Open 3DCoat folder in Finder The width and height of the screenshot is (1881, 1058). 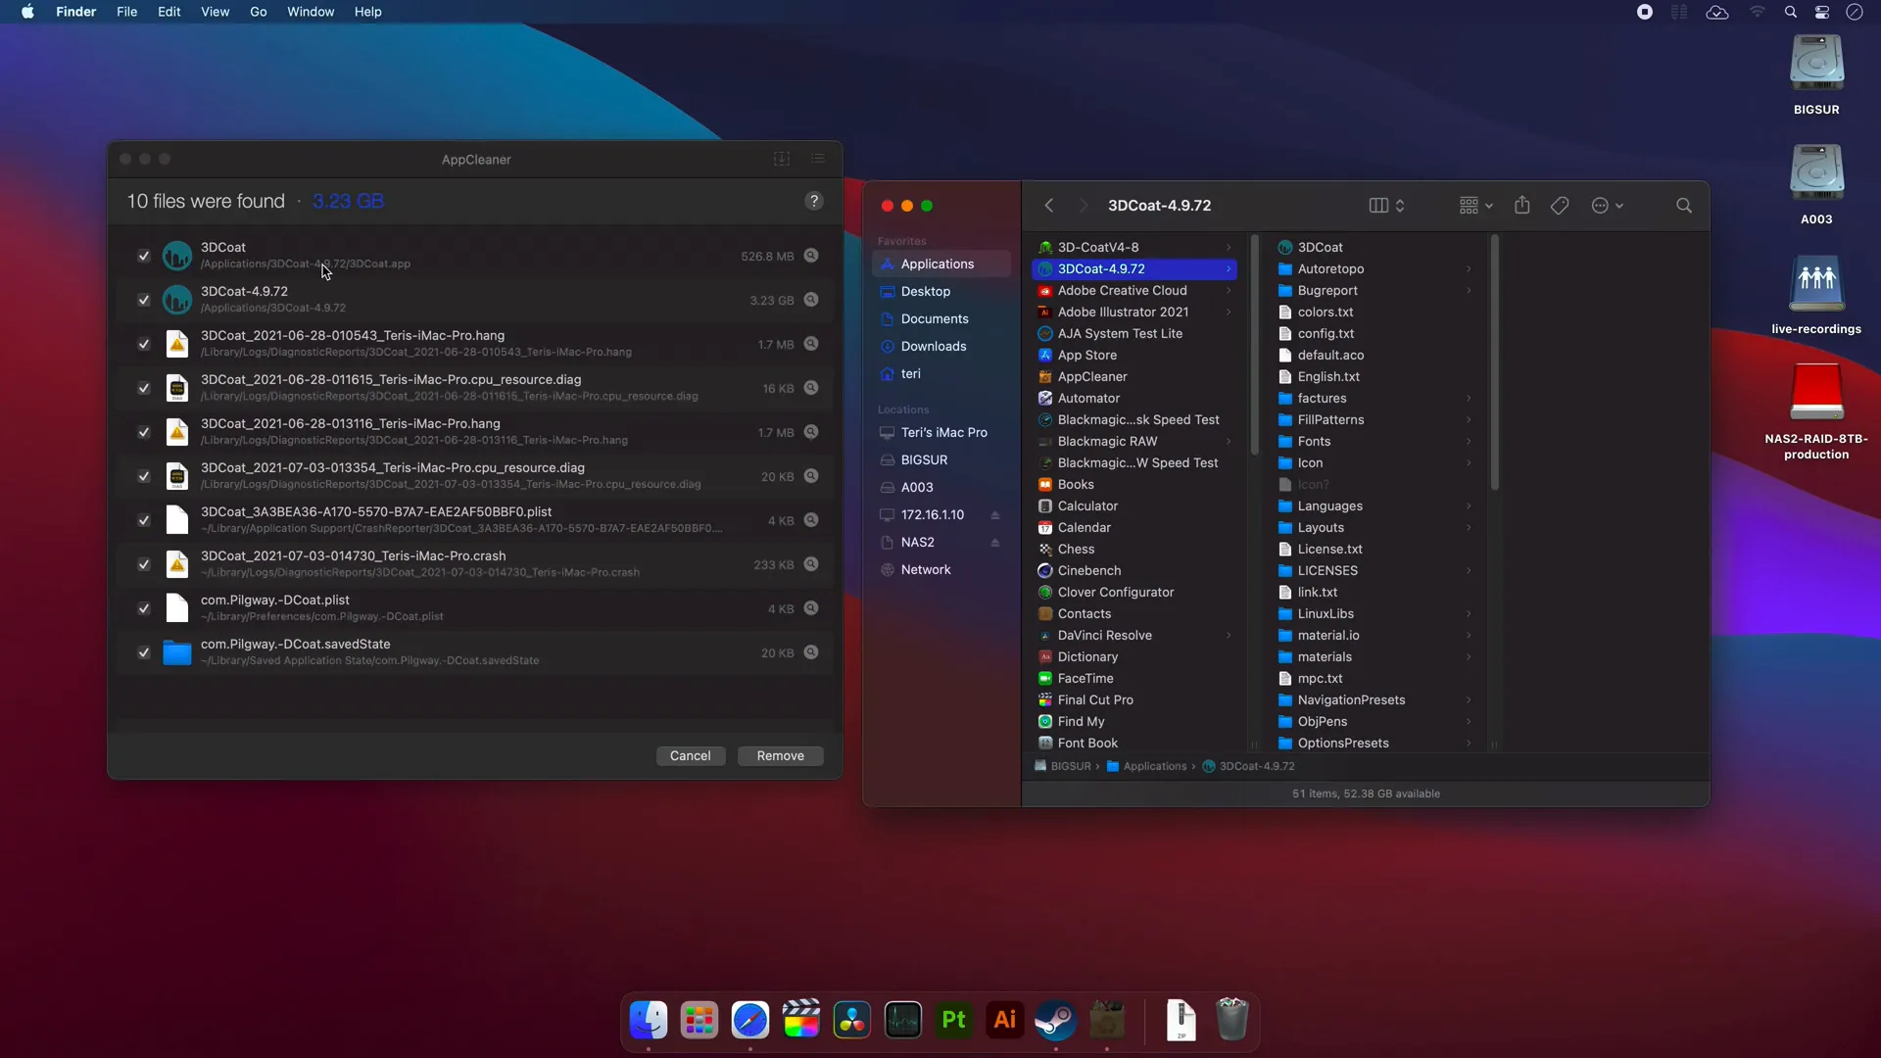point(1321,247)
